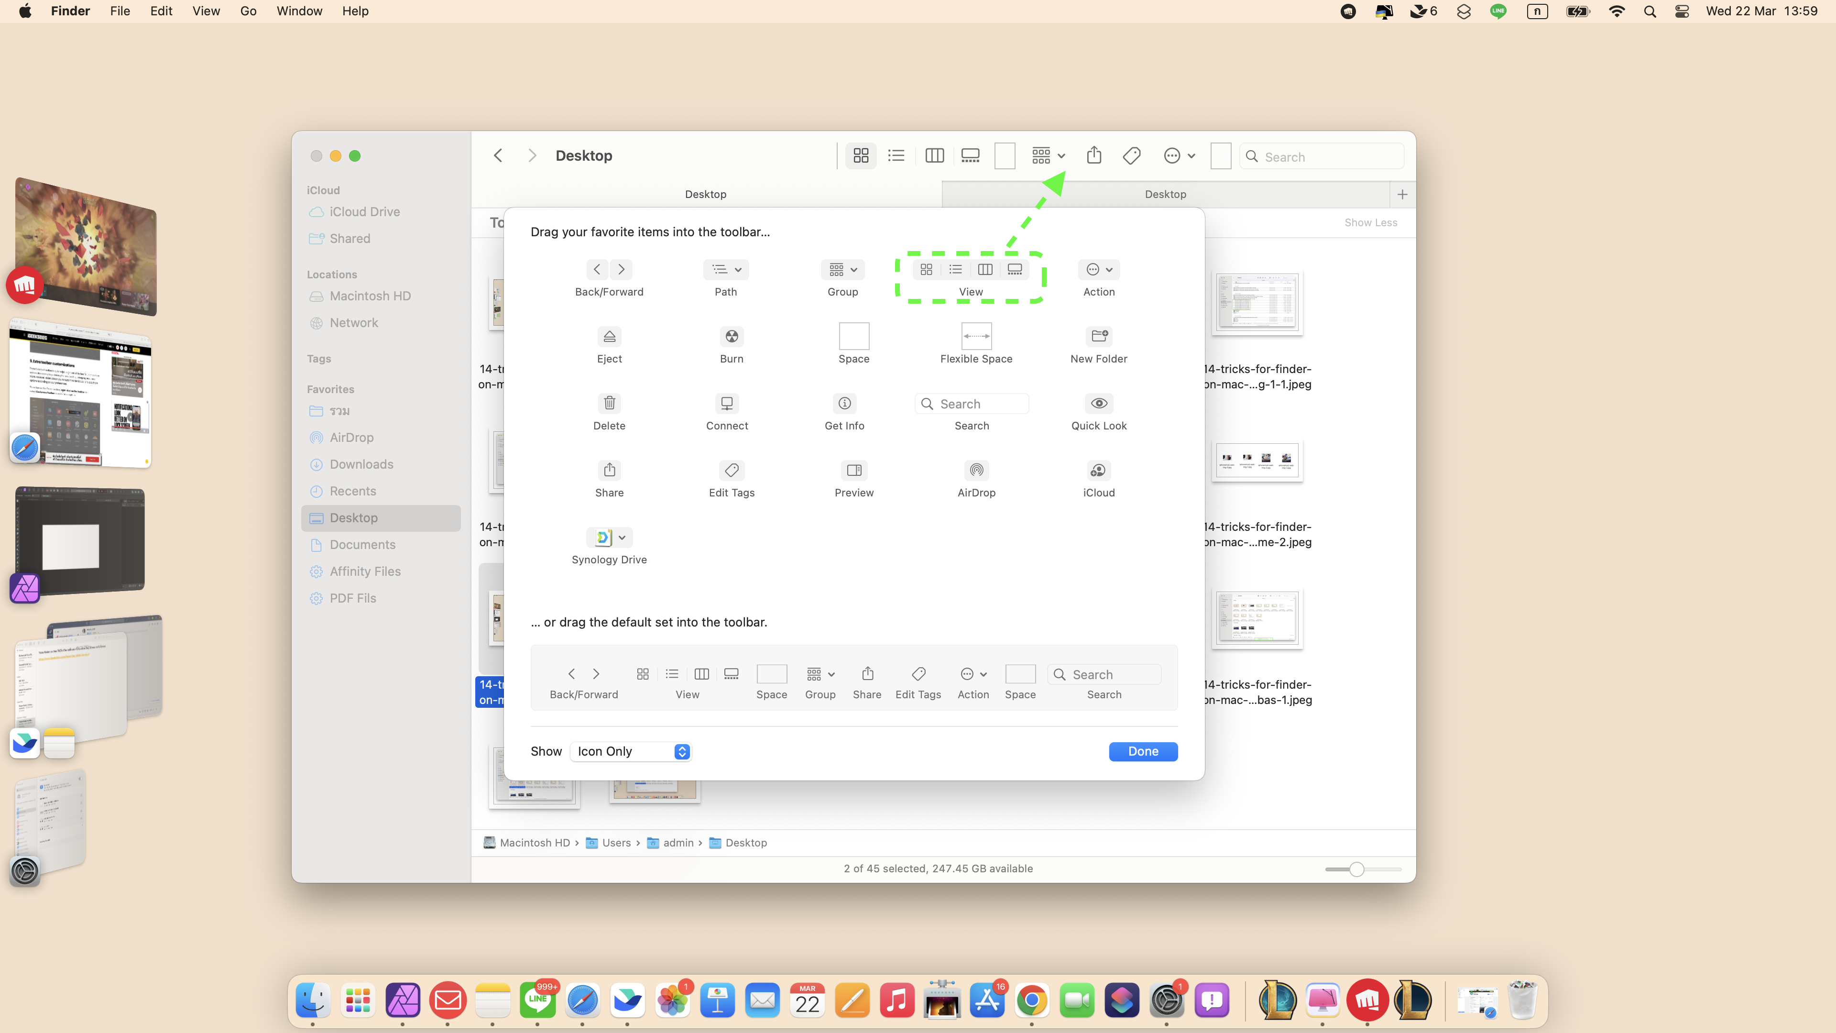Image resolution: width=1836 pixels, height=1033 pixels.
Task: Adjust the icon size slider
Action: 1356,869
